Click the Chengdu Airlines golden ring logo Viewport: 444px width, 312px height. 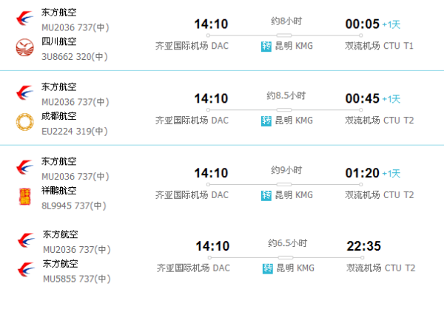[24, 122]
